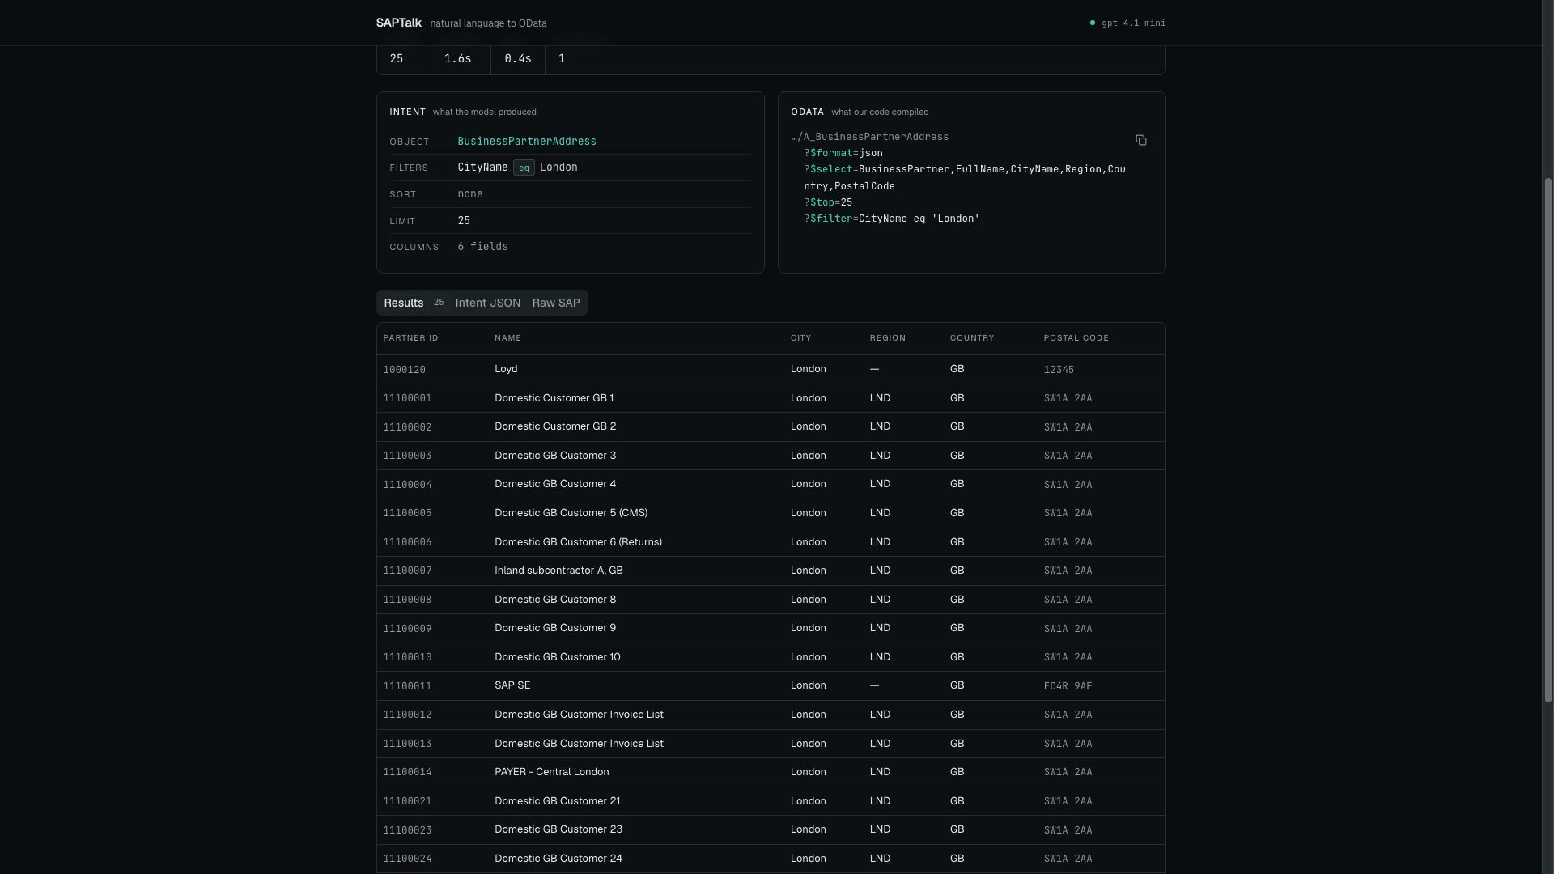Click the $top=25 line in OData

[828, 202]
